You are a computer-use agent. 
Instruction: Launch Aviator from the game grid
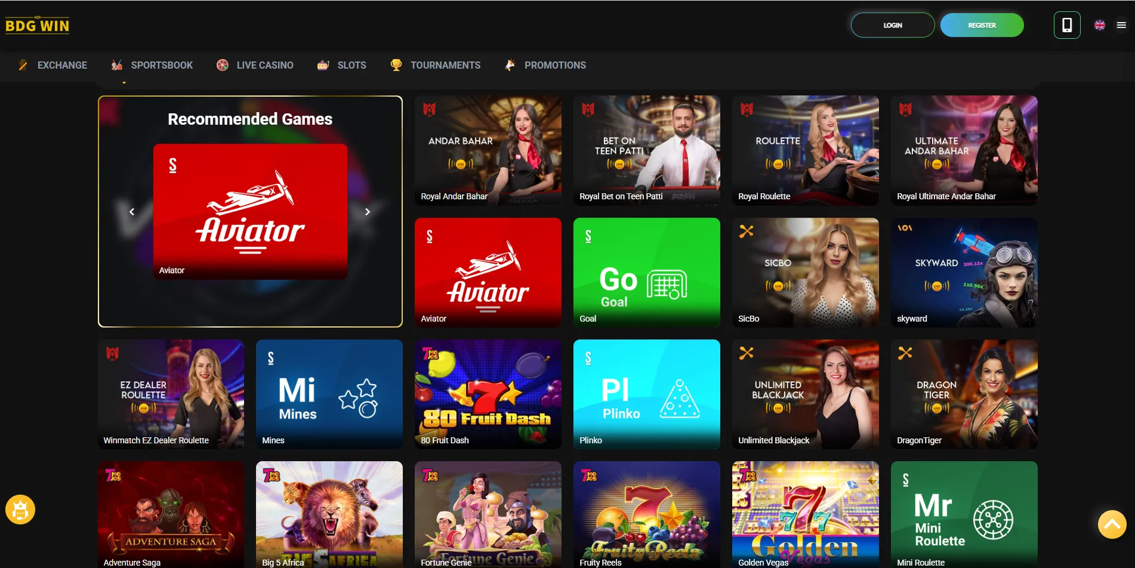click(x=488, y=273)
